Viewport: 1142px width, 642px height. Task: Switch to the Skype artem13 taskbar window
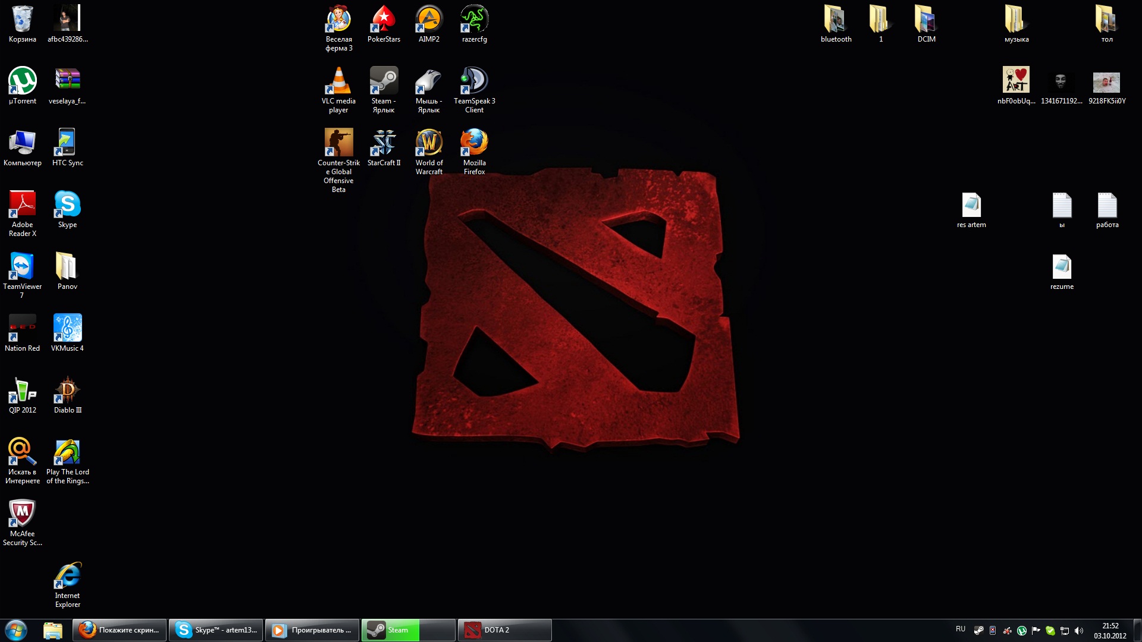tap(216, 630)
